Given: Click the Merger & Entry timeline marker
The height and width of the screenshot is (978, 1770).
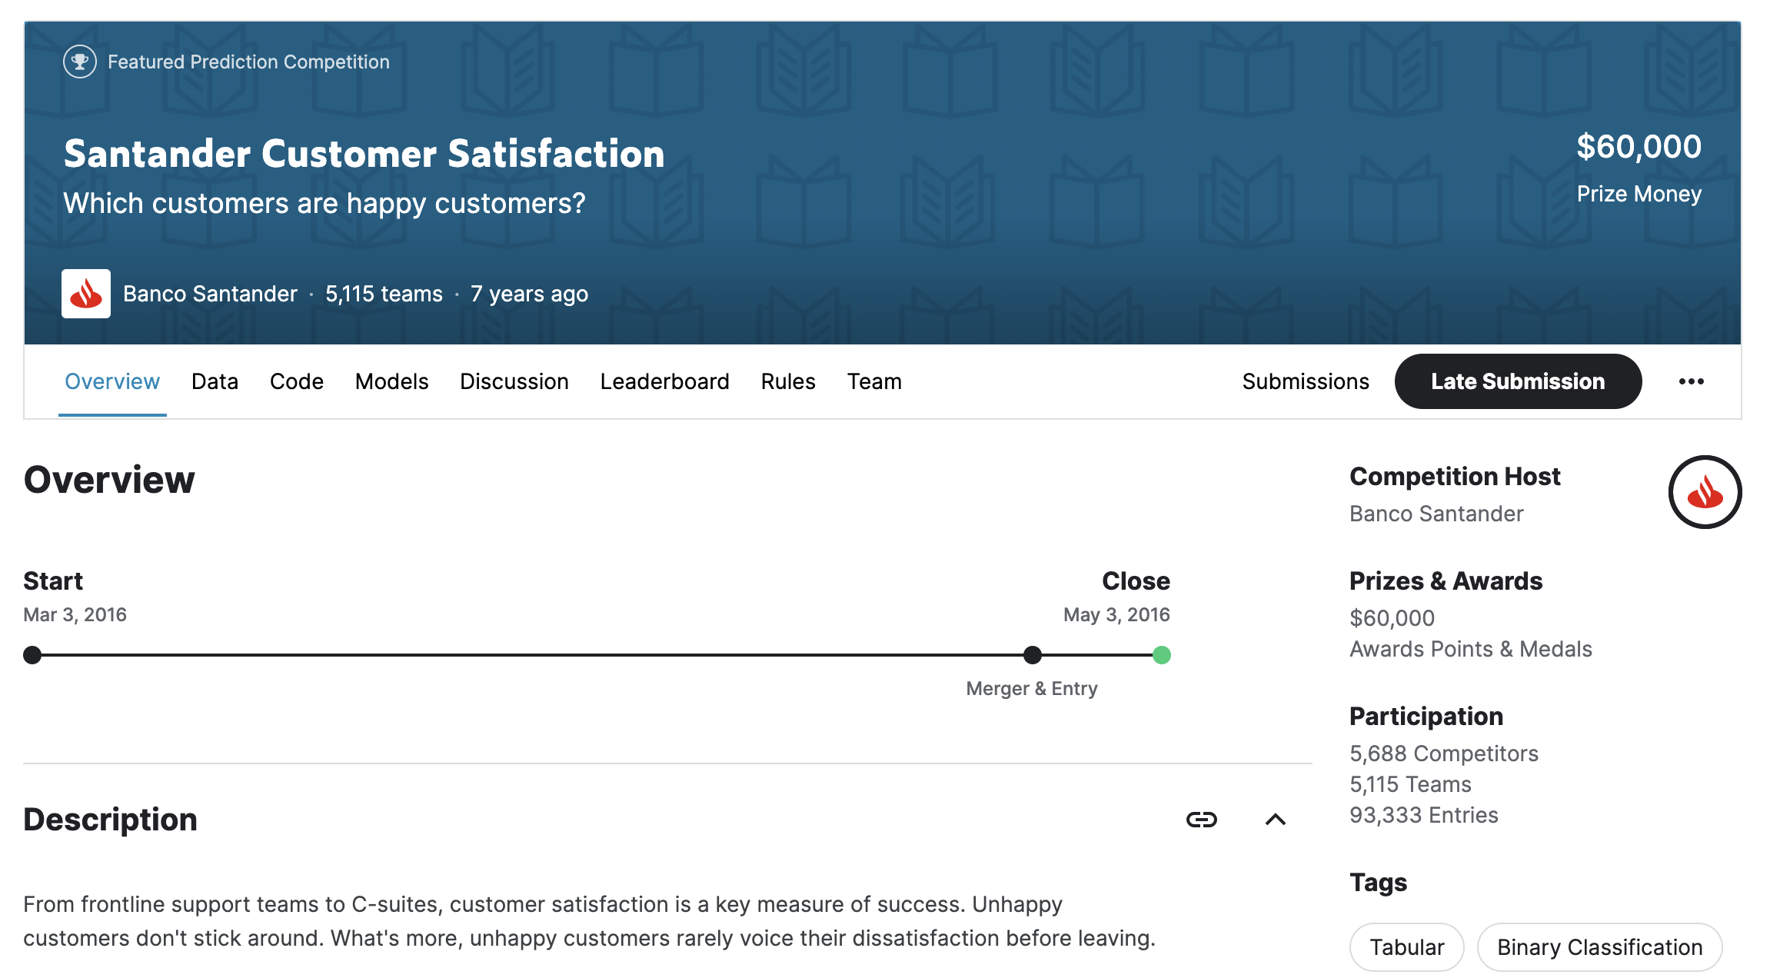Looking at the screenshot, I should pos(1032,655).
